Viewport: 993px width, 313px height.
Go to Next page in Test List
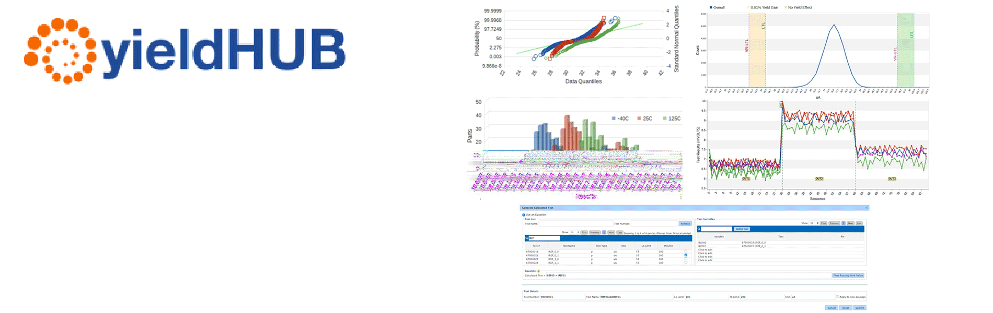pyautogui.click(x=611, y=232)
